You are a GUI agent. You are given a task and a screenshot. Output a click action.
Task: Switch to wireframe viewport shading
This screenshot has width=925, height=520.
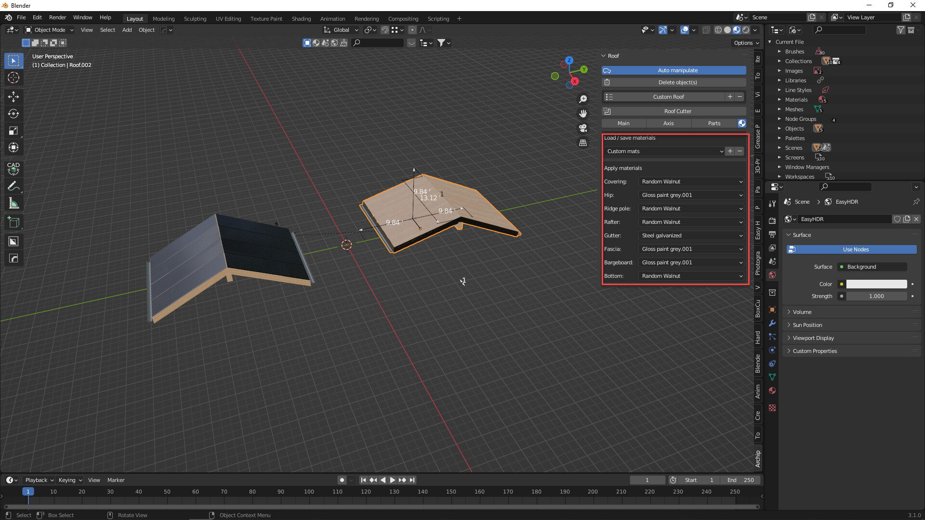pyautogui.click(x=718, y=30)
